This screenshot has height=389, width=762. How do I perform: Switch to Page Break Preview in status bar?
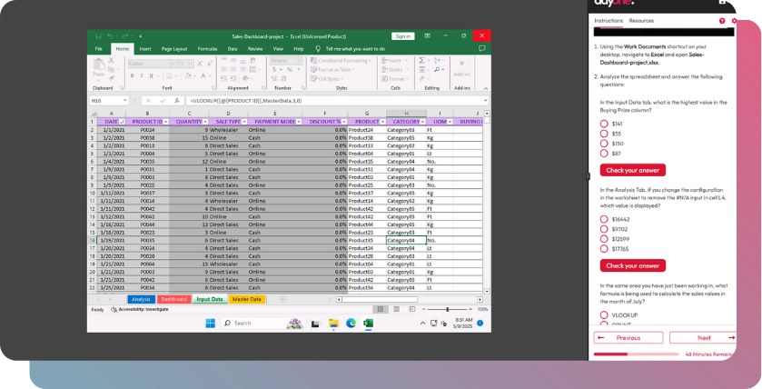[412, 309]
